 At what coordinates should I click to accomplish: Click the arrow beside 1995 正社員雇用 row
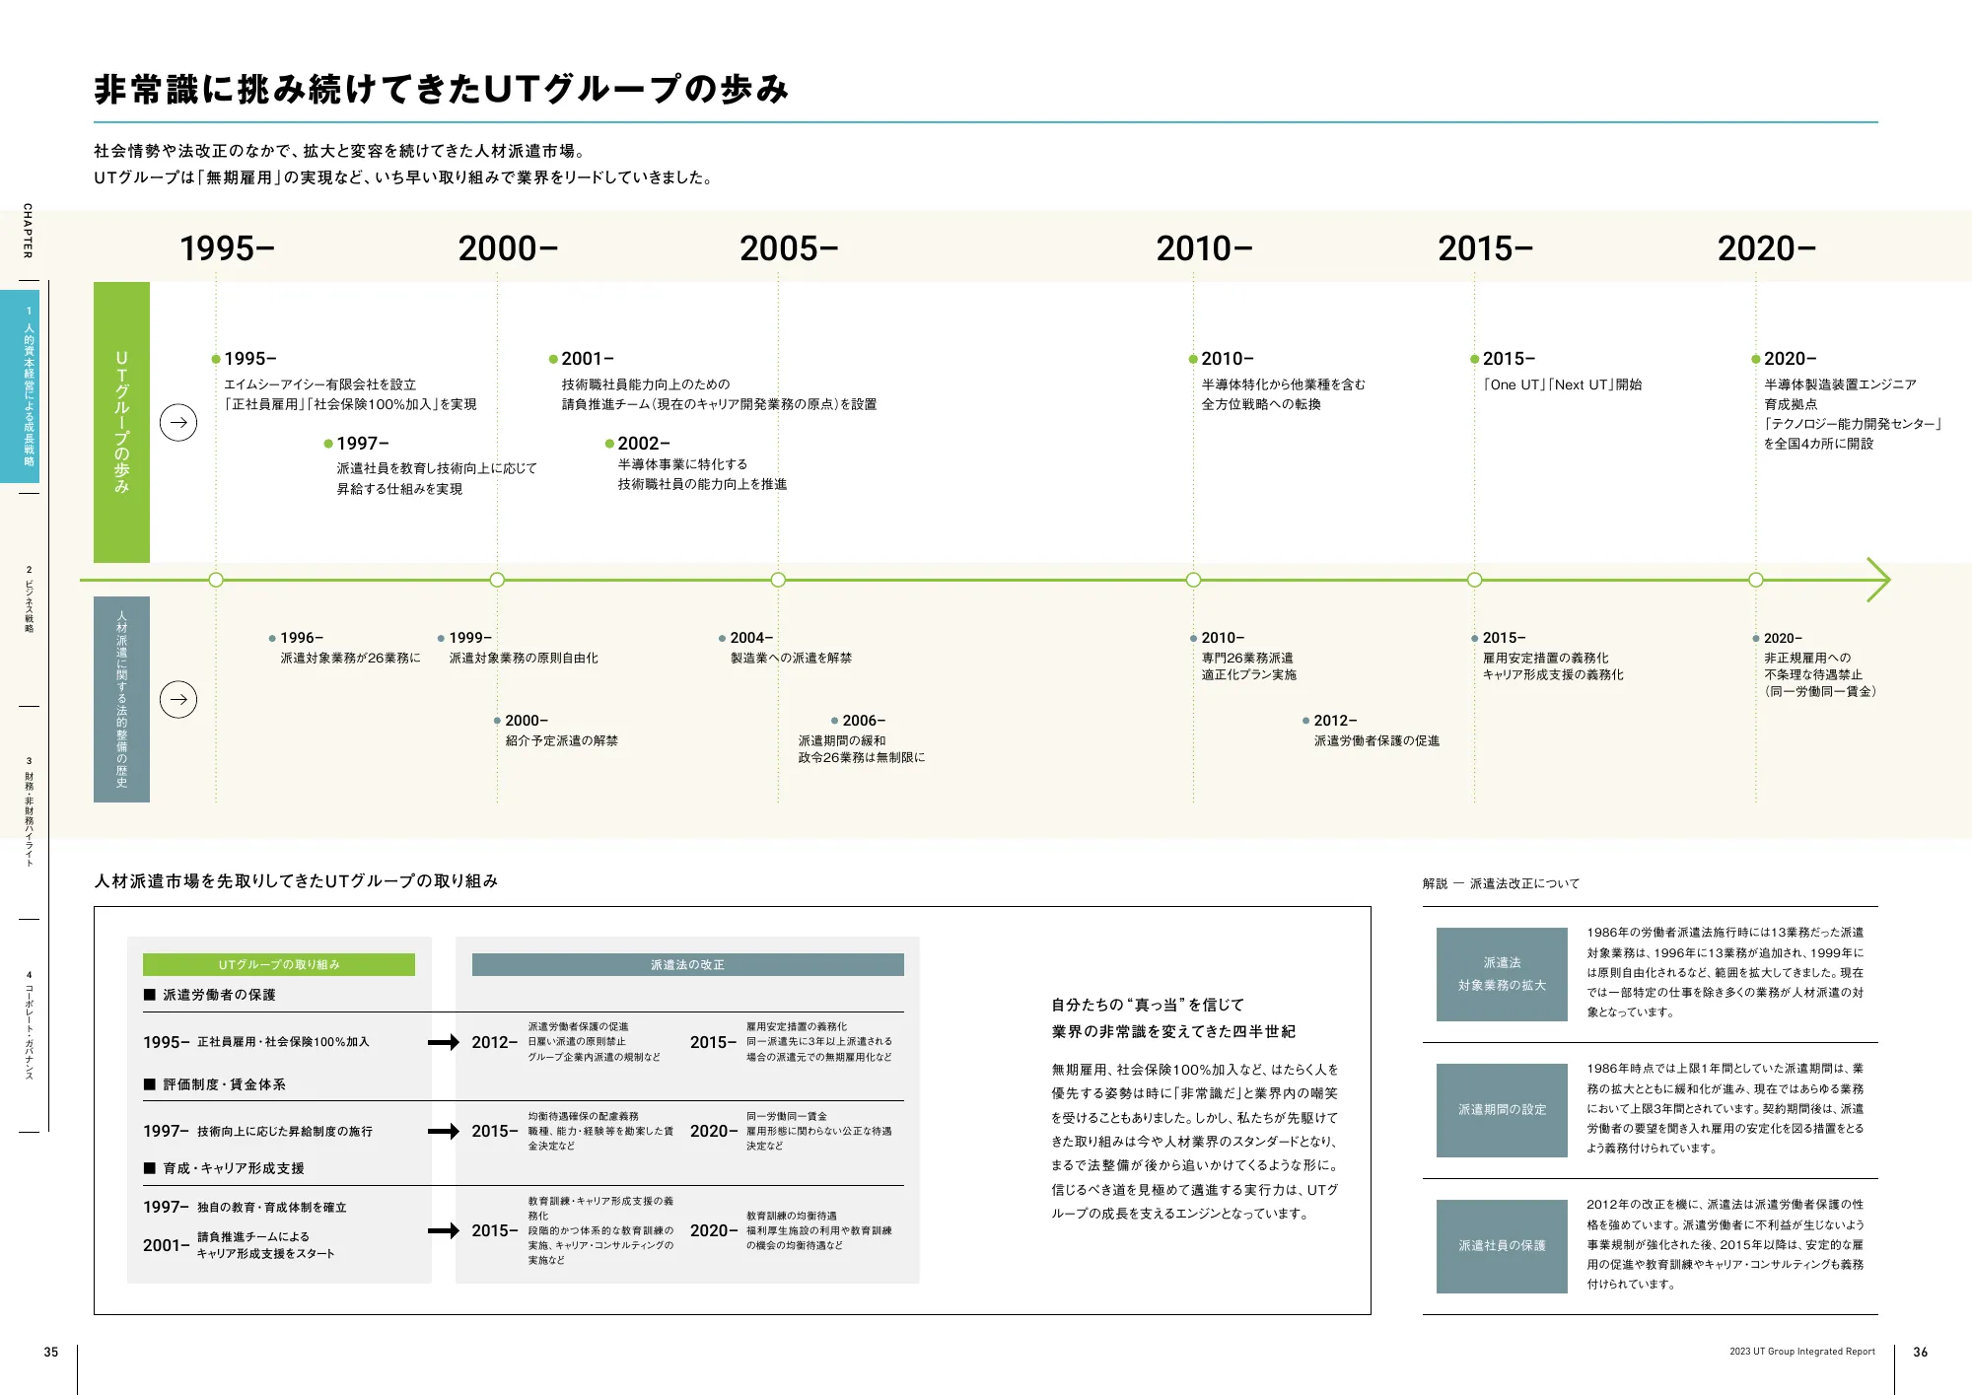444,1042
